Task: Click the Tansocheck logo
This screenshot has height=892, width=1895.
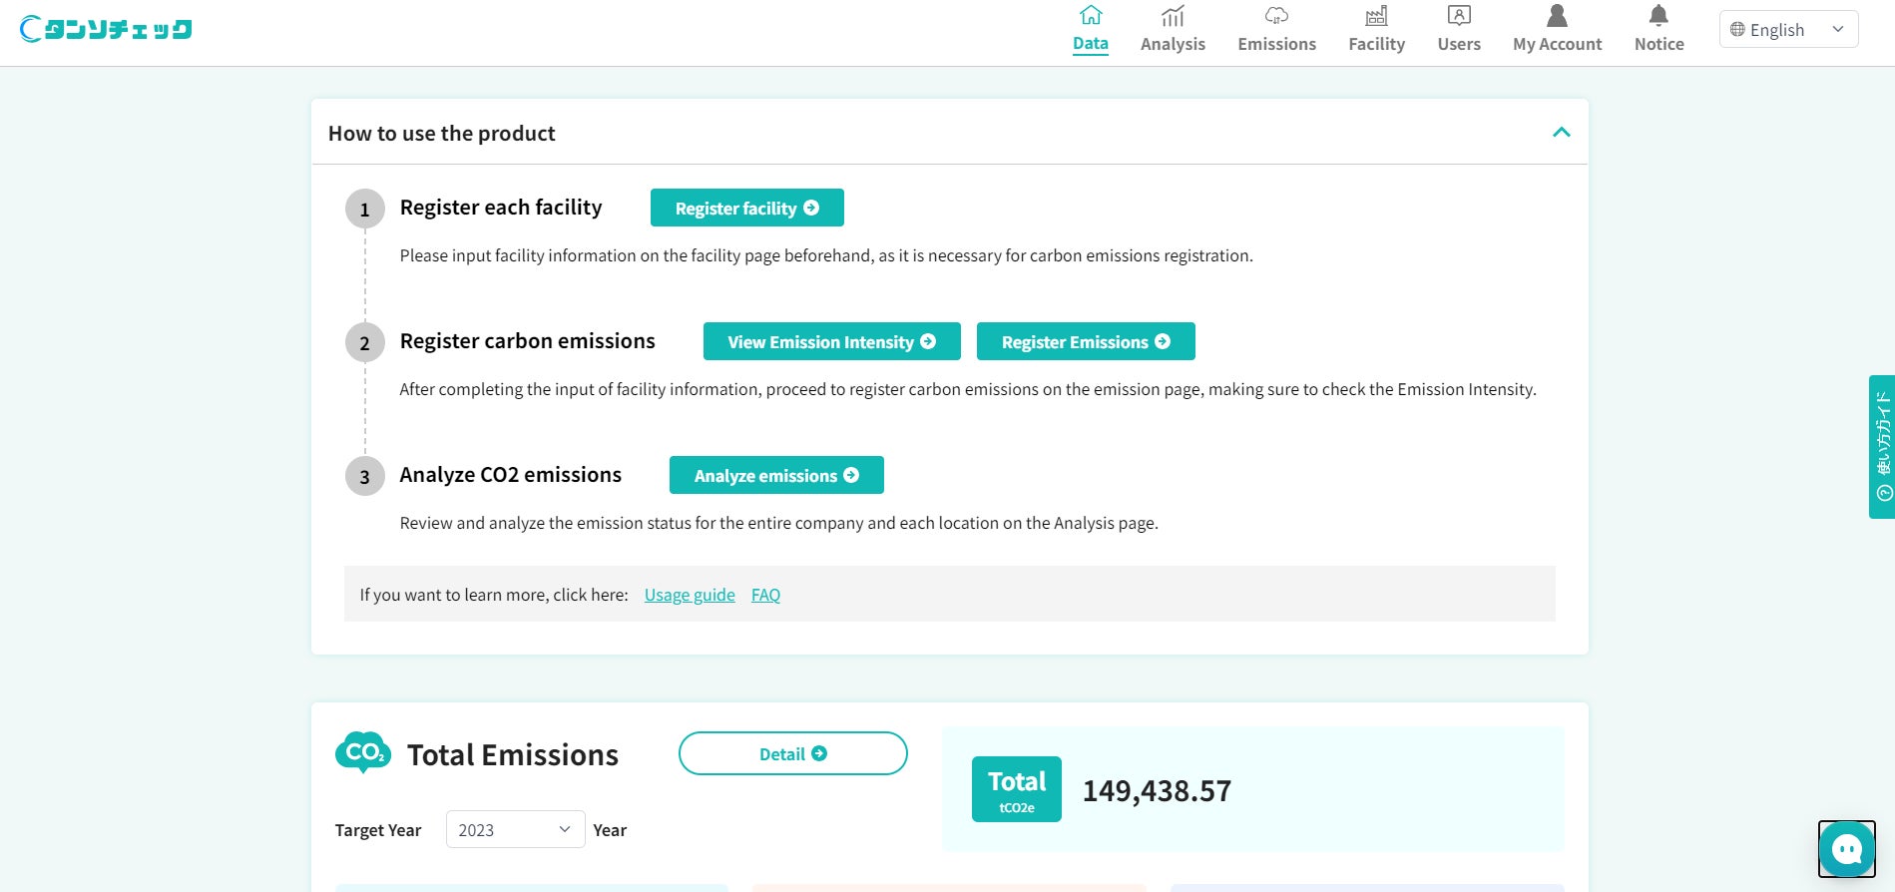Action: [x=106, y=29]
